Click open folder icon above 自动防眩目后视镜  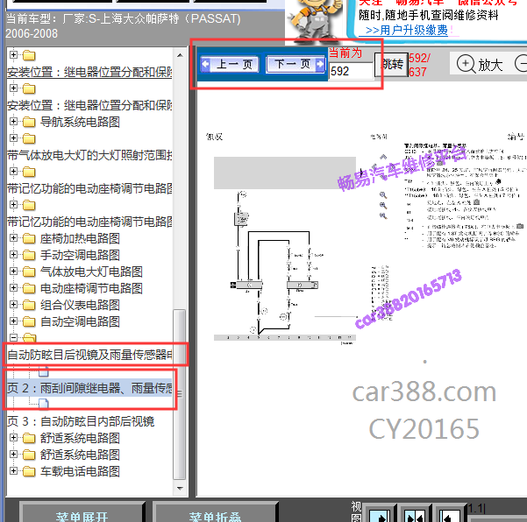click(x=30, y=338)
